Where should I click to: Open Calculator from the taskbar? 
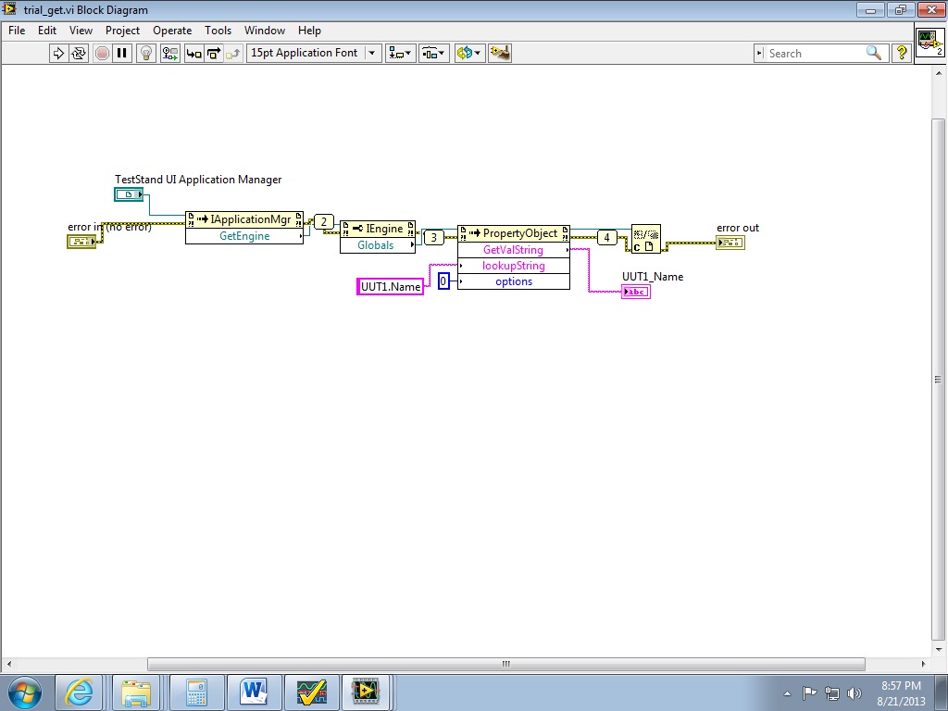click(x=196, y=692)
